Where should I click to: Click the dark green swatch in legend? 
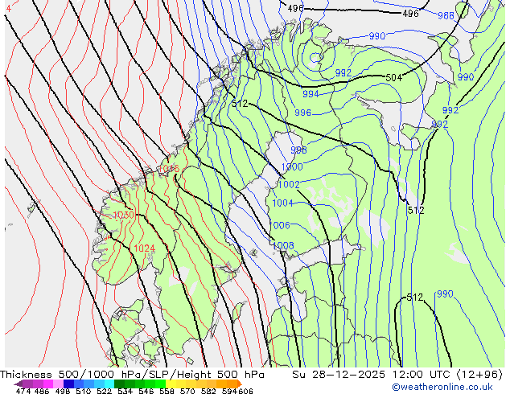119,384
